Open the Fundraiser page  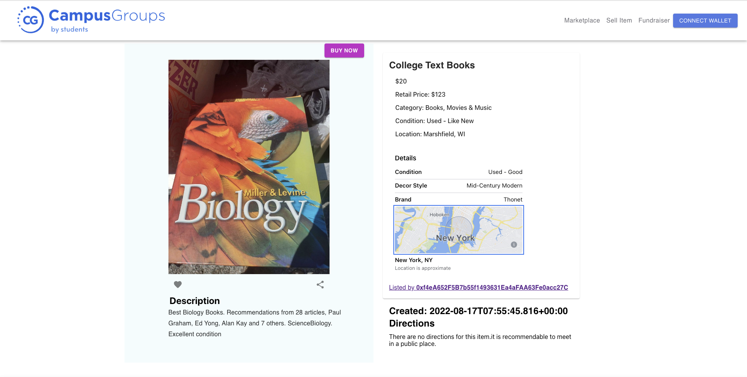click(x=654, y=20)
